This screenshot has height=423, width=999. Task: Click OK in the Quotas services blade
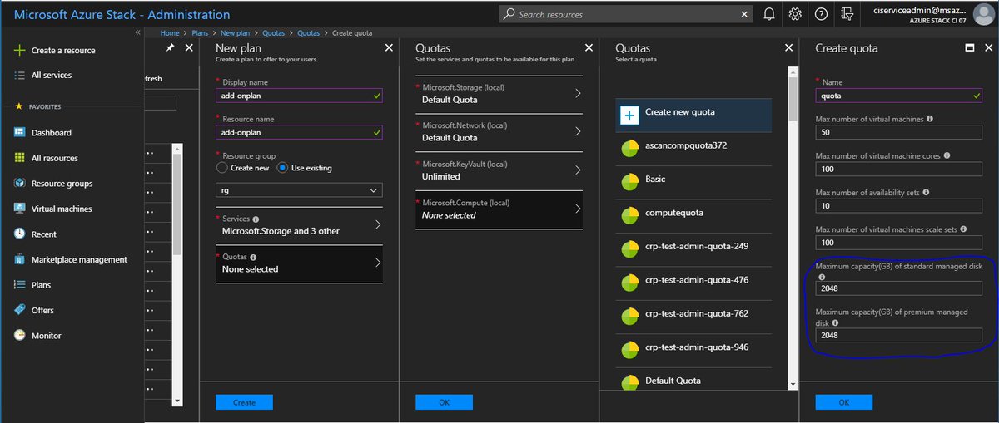tap(444, 402)
